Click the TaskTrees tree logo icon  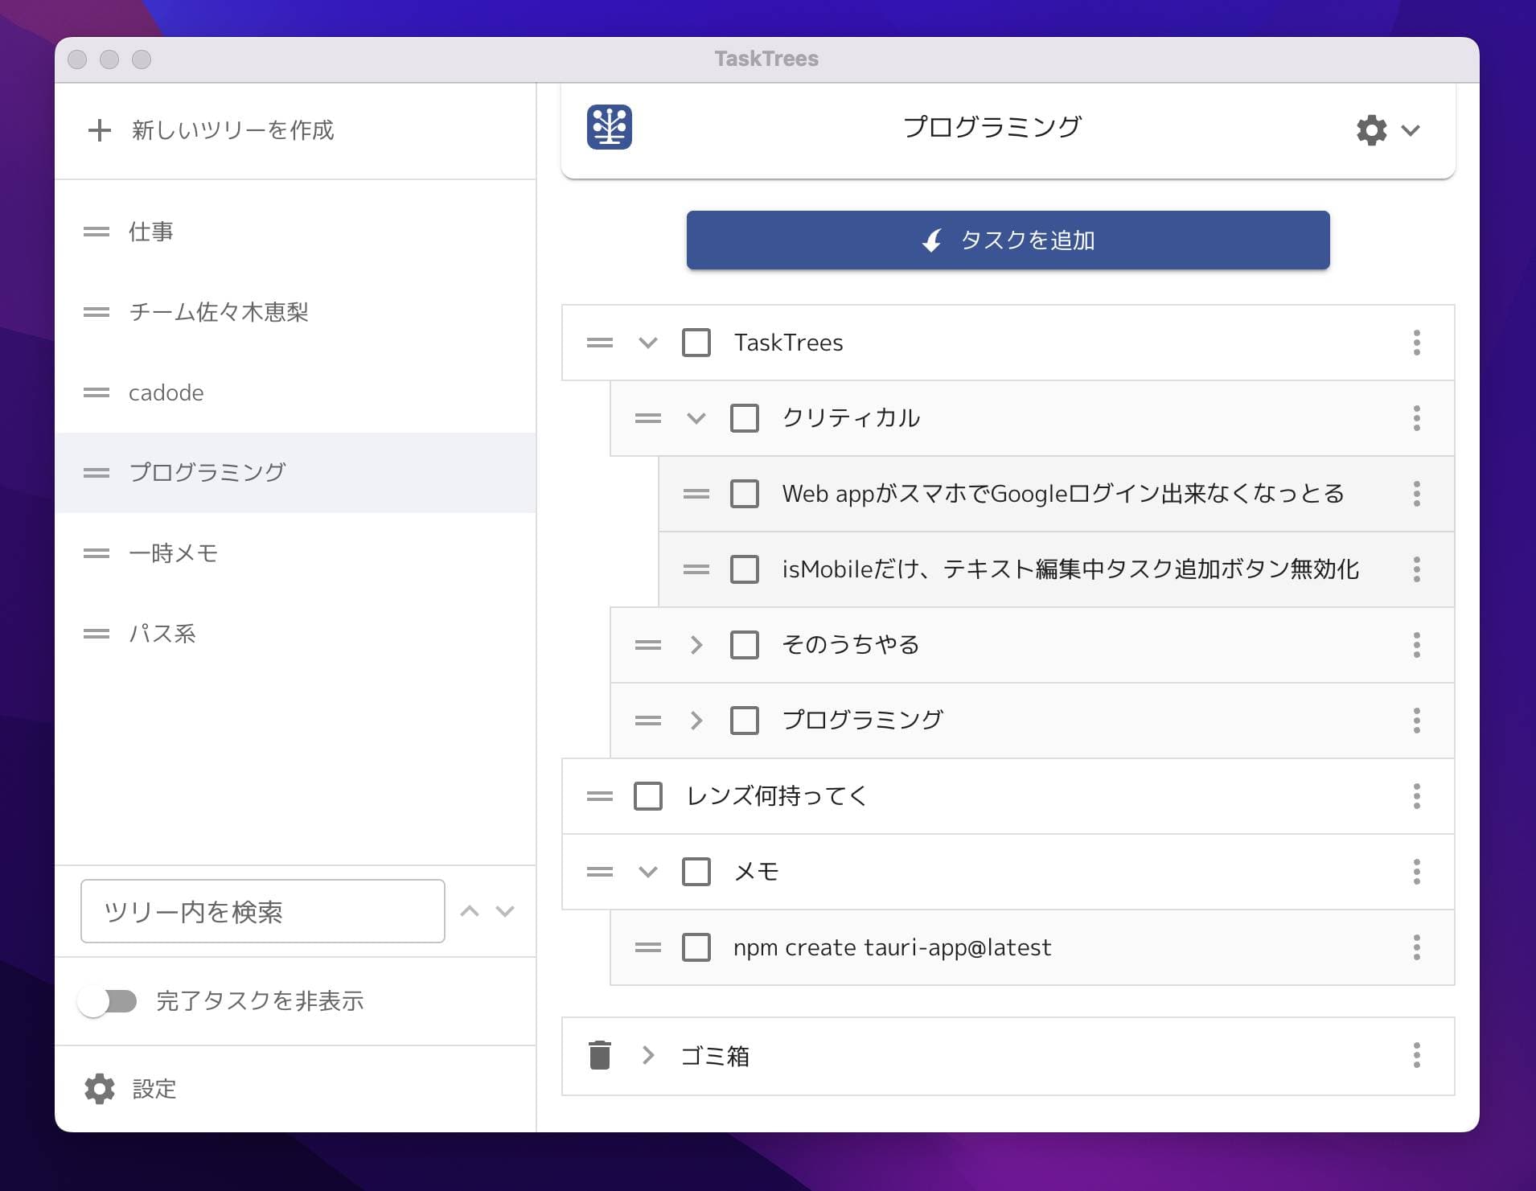pos(609,127)
